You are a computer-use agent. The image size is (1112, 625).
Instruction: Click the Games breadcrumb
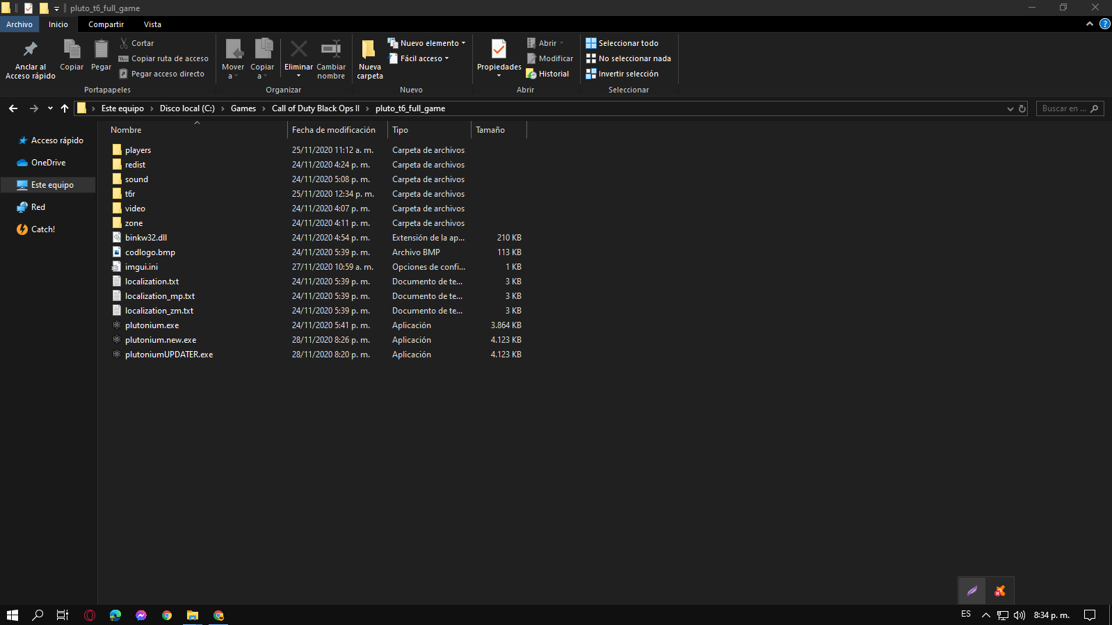point(243,108)
